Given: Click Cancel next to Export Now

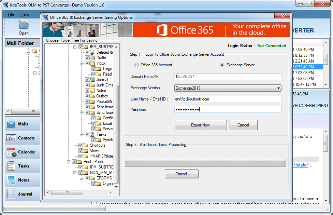Looking at the screenshot, I should (x=243, y=125).
